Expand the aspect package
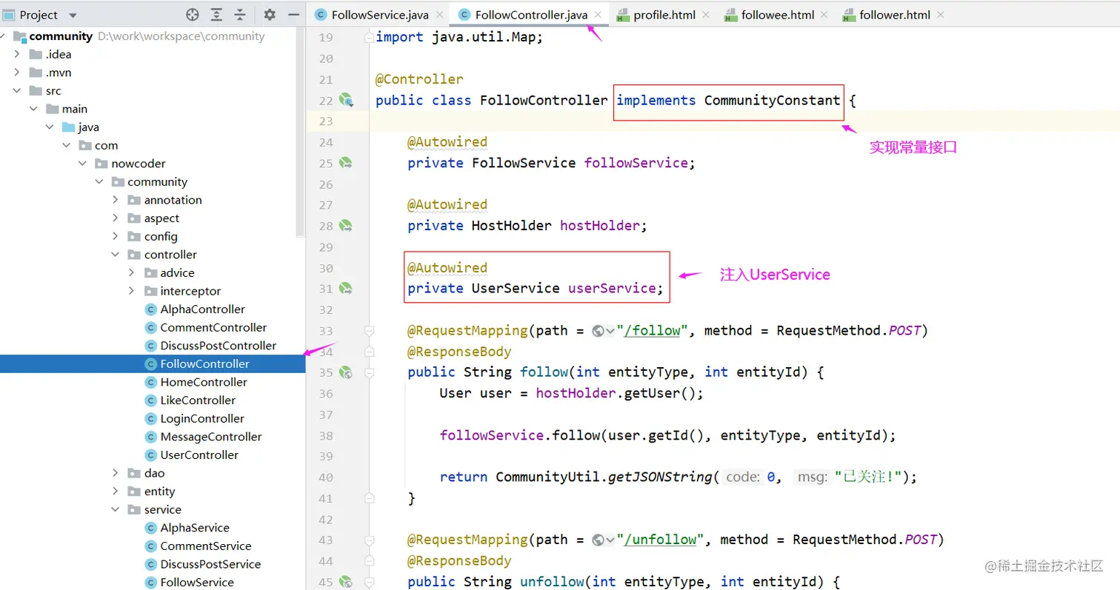Viewport: 1120px width, 590px height. coord(115,218)
